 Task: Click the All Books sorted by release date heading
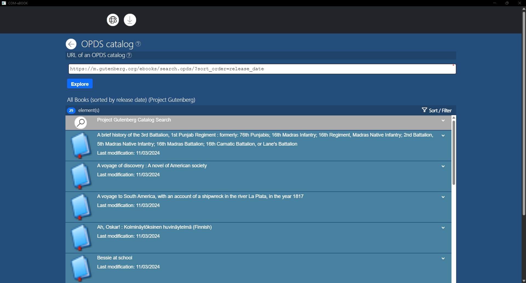[x=131, y=100]
